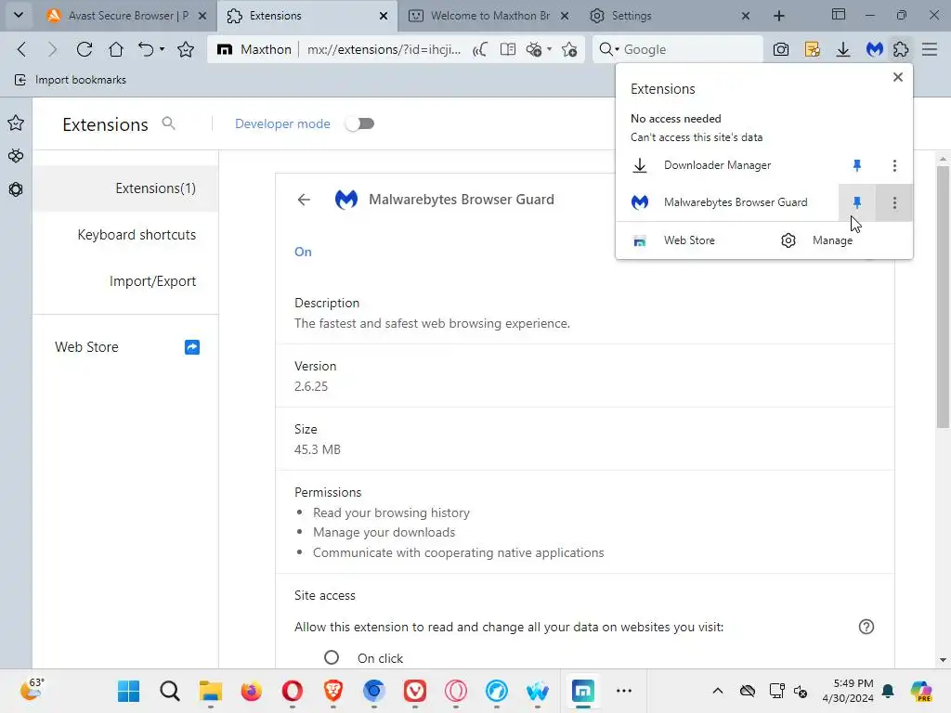The width and height of the screenshot is (951, 713).
Task: Click the Extensions puzzle toolbar icon
Action: pyautogui.click(x=901, y=49)
